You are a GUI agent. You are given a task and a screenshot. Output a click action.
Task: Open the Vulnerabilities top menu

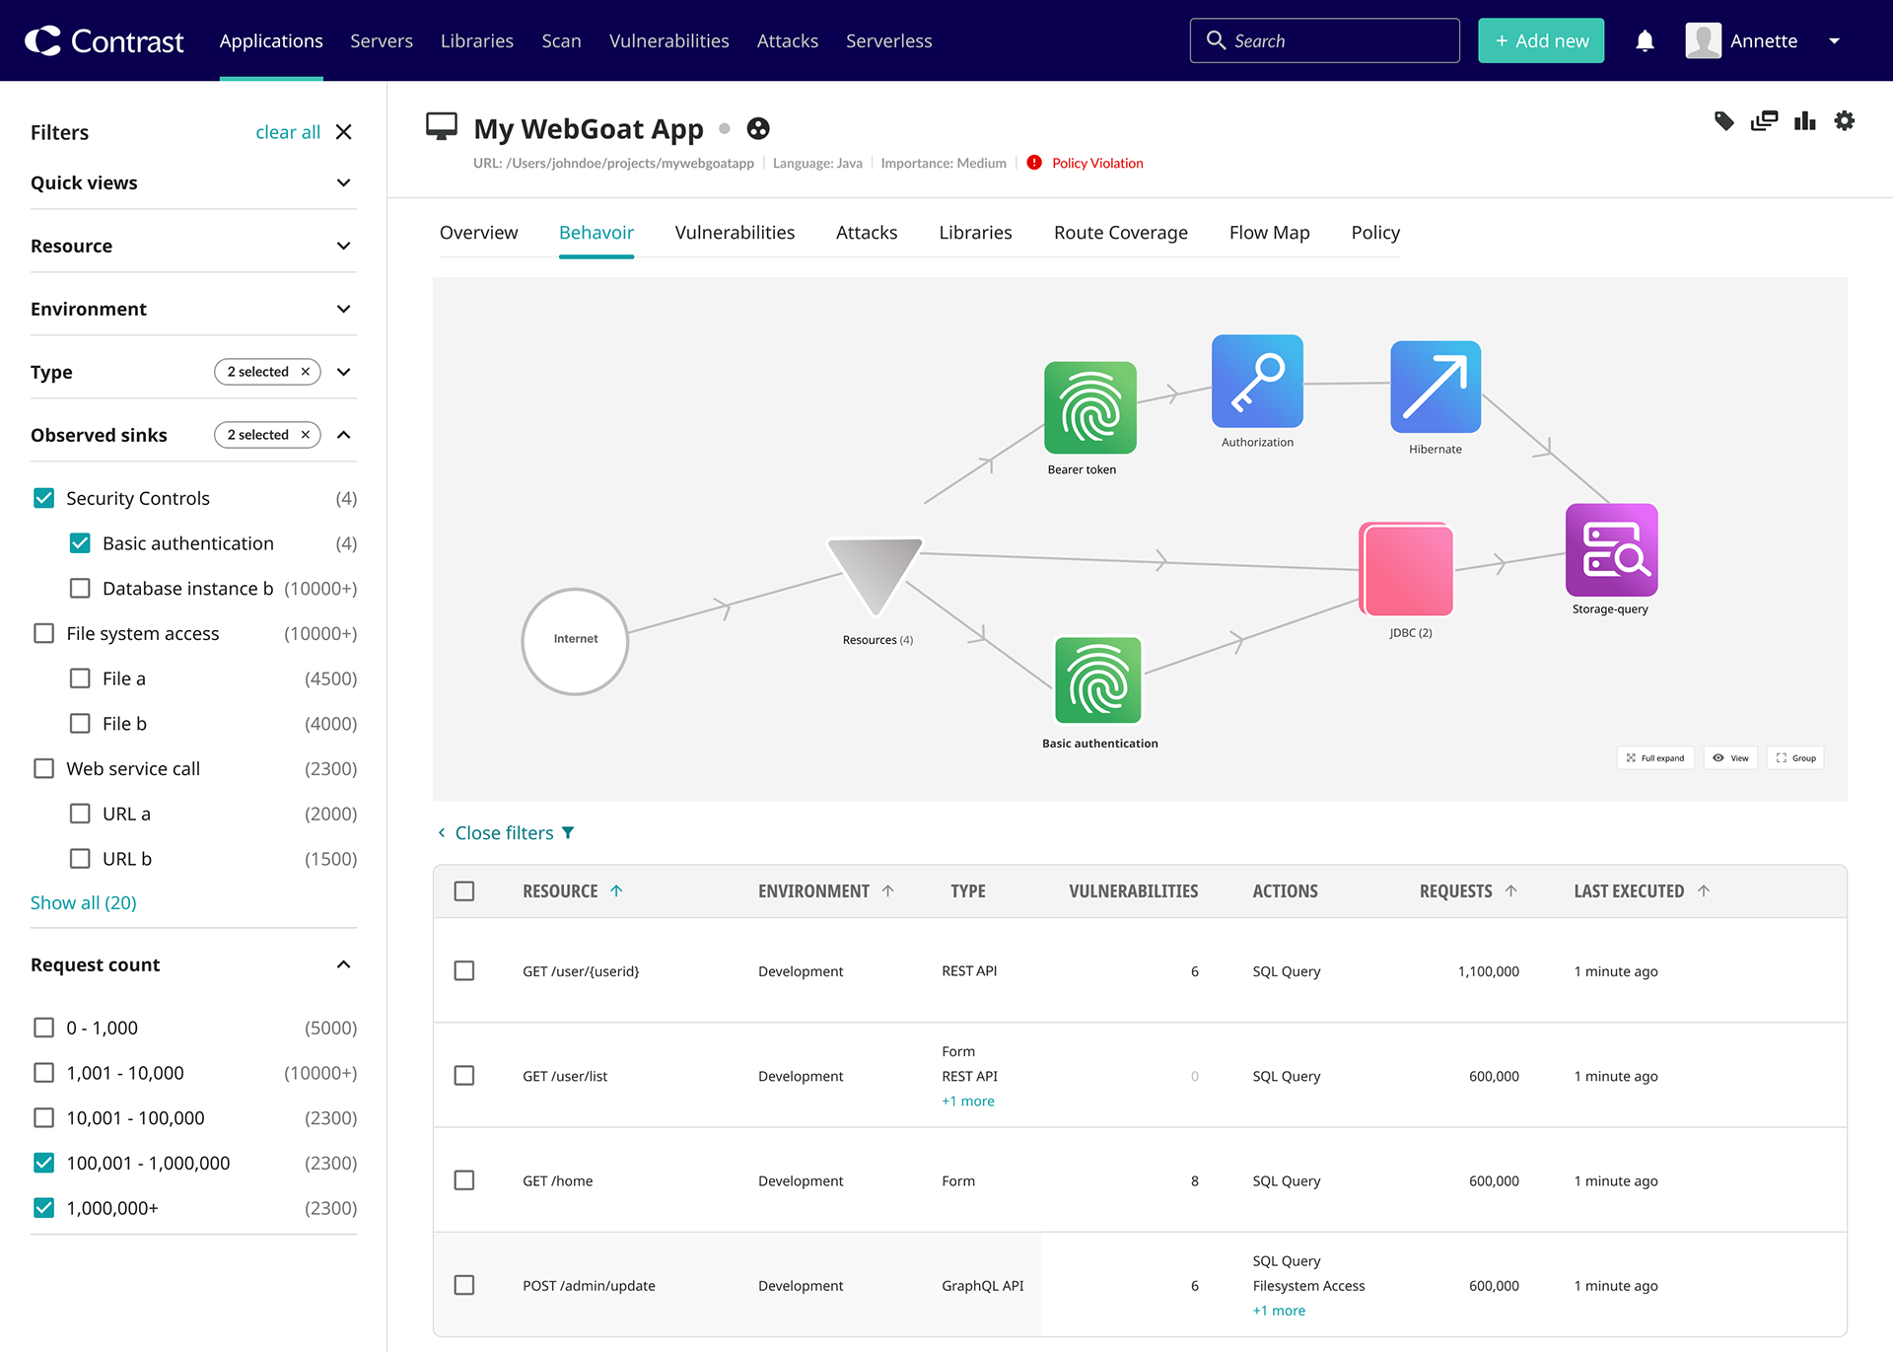668,41
